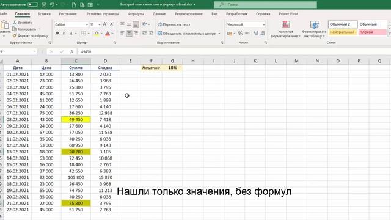391x220 pixels.
Task: Click the Middle align icon
Action: tap(129, 24)
